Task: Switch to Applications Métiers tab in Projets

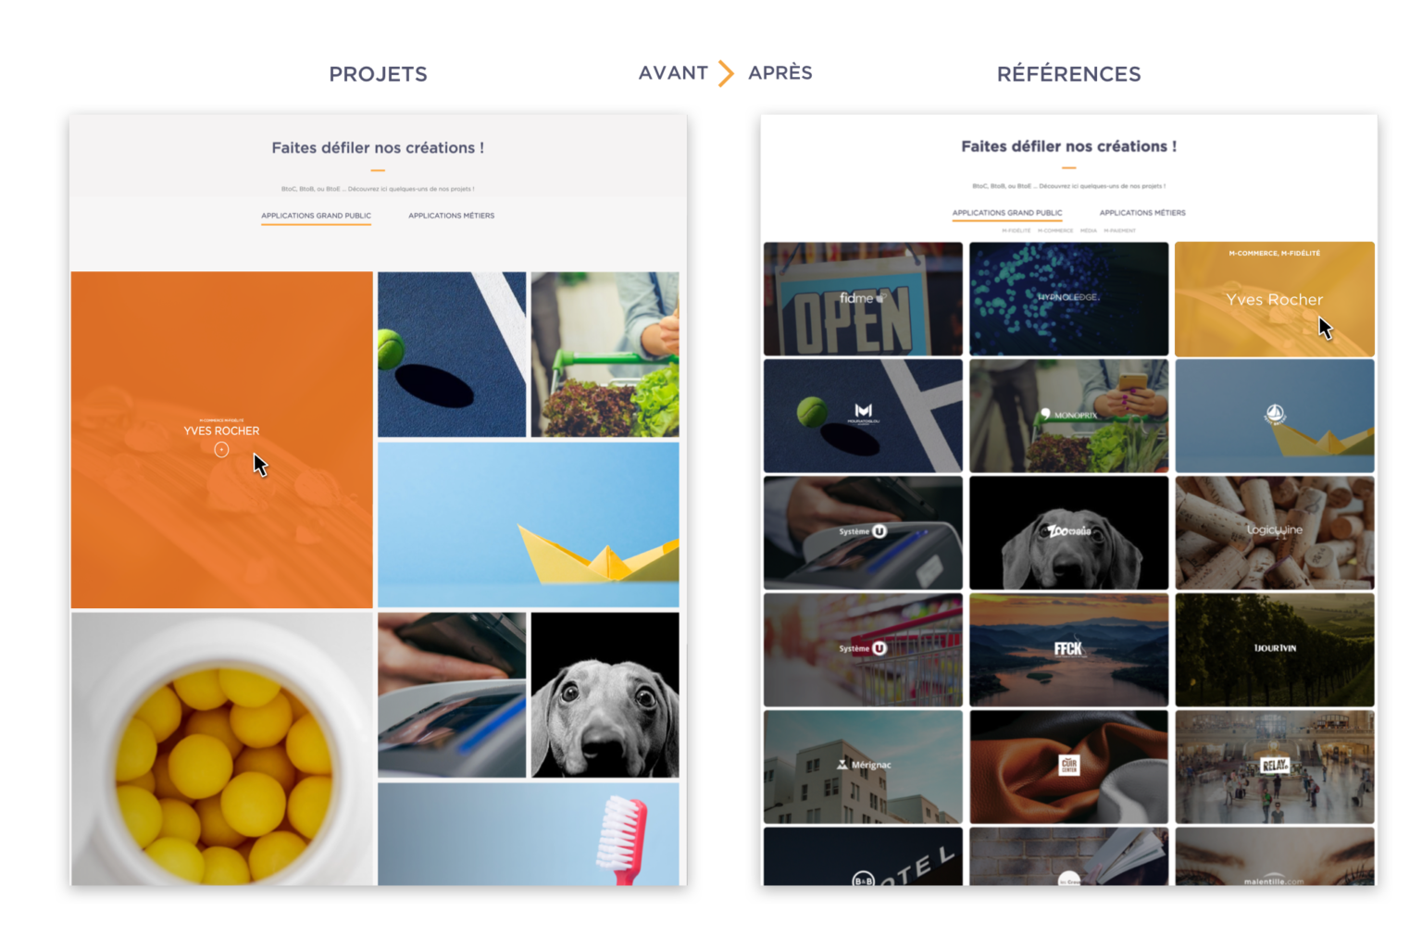Action: click(452, 216)
